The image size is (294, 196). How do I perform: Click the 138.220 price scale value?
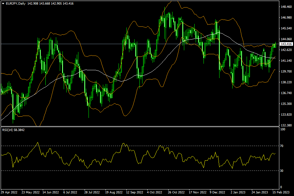click(x=286, y=82)
